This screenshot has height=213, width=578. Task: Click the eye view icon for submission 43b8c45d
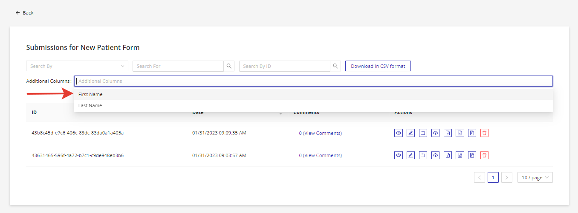[399, 133]
